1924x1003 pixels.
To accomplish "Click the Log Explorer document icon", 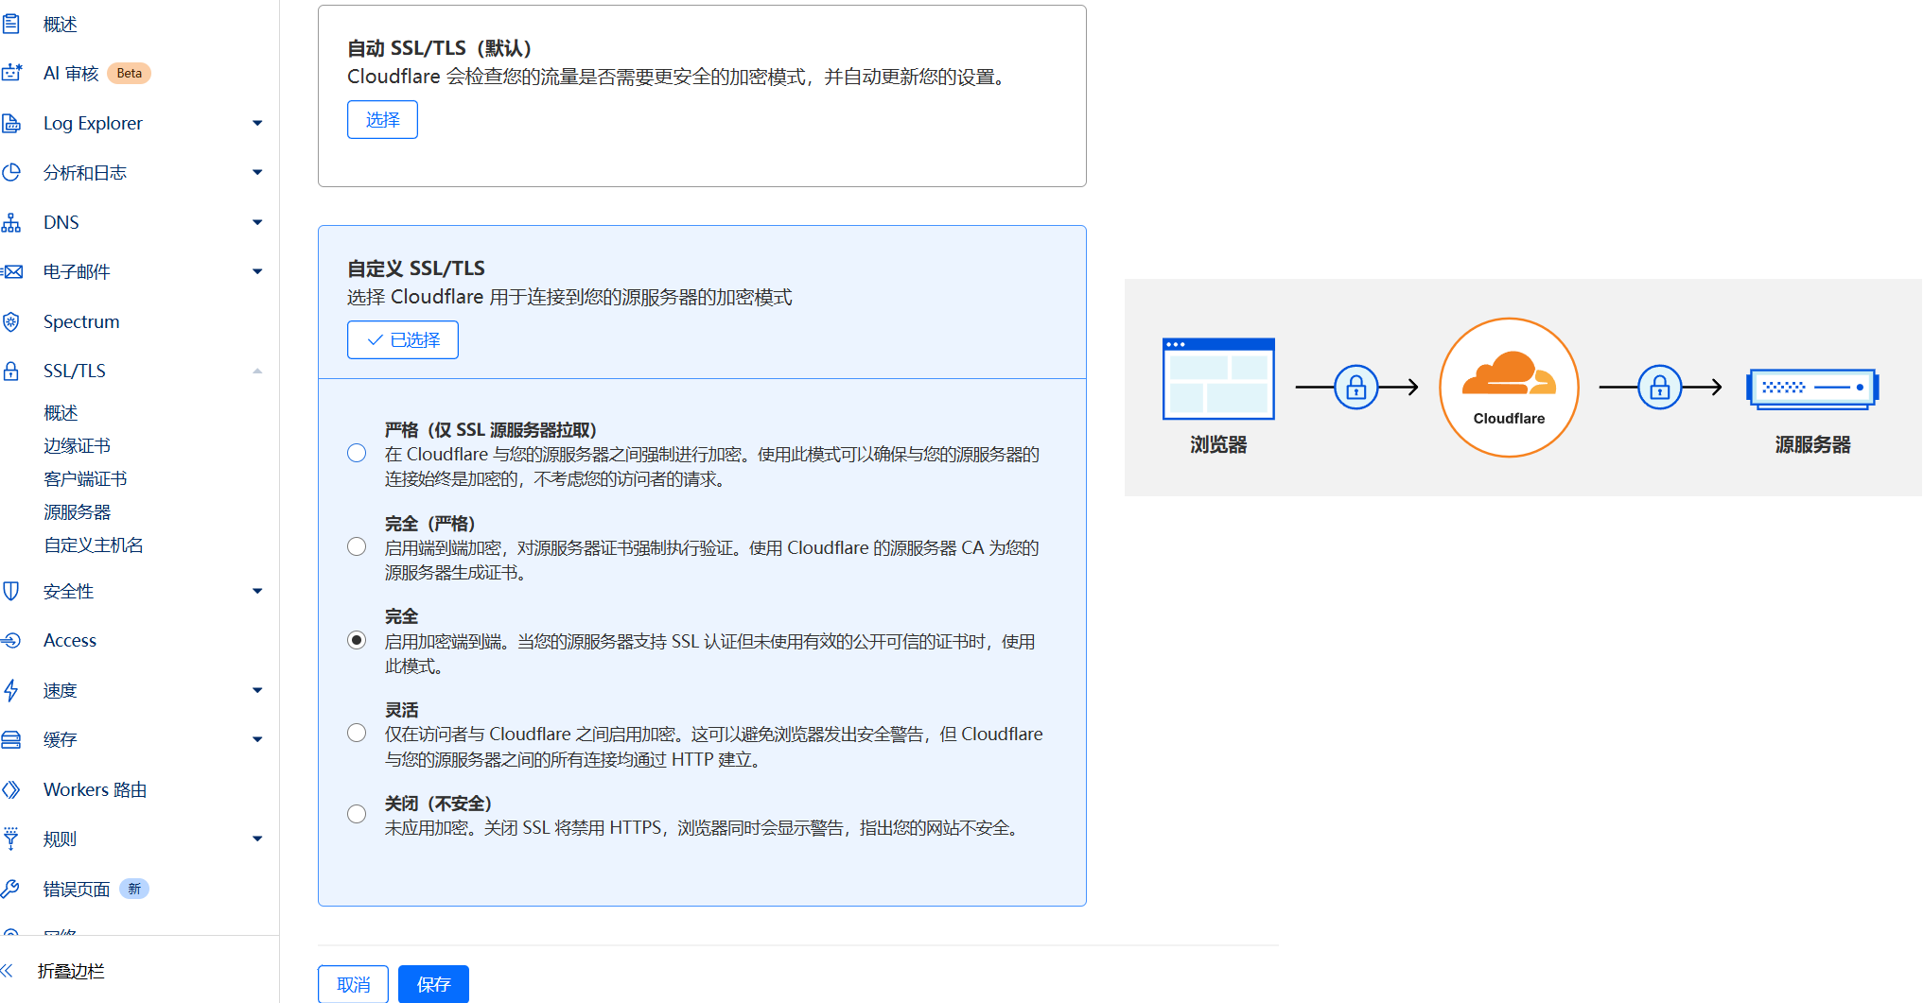I will pyautogui.click(x=11, y=123).
